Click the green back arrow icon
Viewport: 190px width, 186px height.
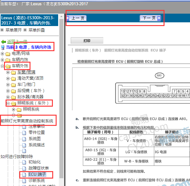coord(3,42)
